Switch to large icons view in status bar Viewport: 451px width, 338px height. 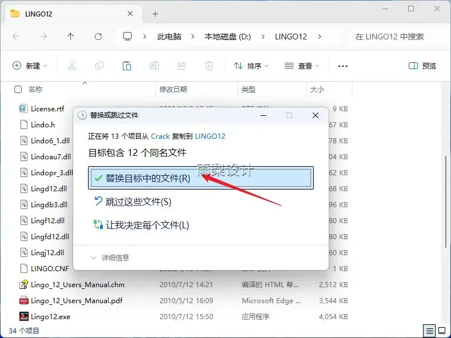pyautogui.click(x=442, y=331)
